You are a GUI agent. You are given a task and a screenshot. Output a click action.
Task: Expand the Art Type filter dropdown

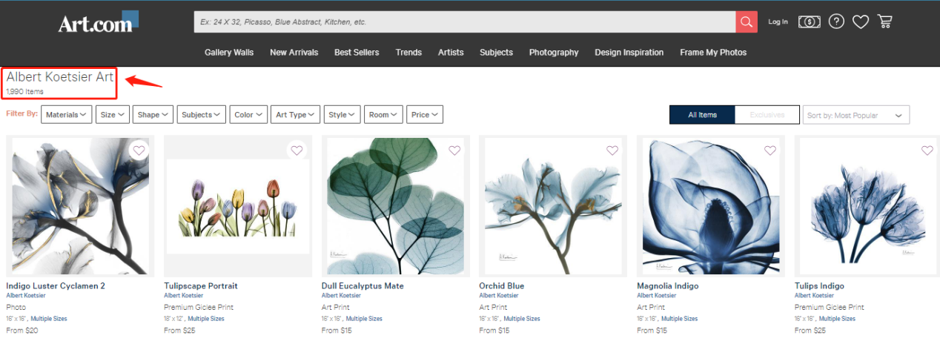pos(296,115)
